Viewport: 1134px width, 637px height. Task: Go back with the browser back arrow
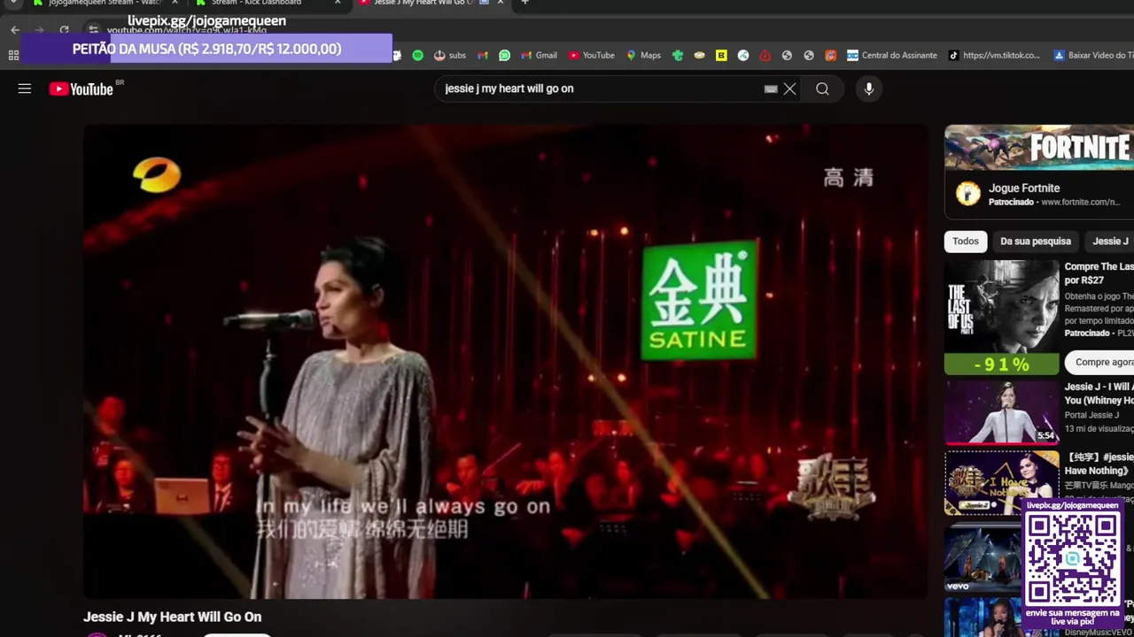pos(15,30)
